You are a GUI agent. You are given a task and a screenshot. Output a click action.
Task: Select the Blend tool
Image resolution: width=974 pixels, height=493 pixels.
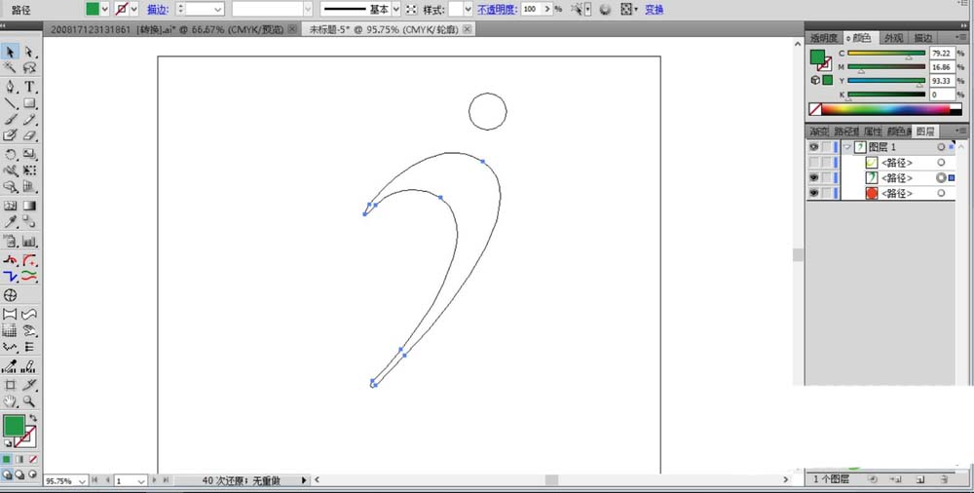click(x=28, y=221)
